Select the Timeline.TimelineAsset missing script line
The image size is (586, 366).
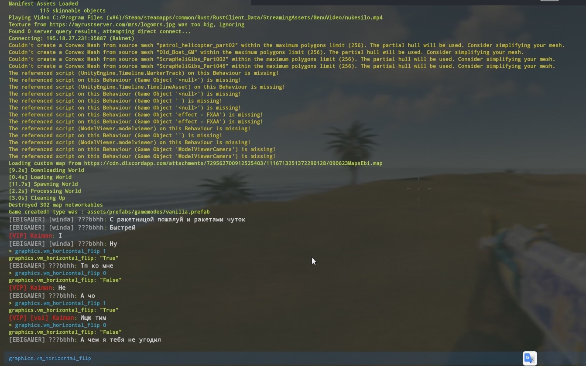click(x=147, y=87)
